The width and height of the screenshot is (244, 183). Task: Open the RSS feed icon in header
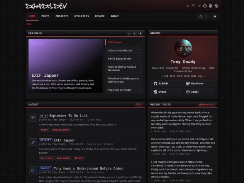[188, 6]
